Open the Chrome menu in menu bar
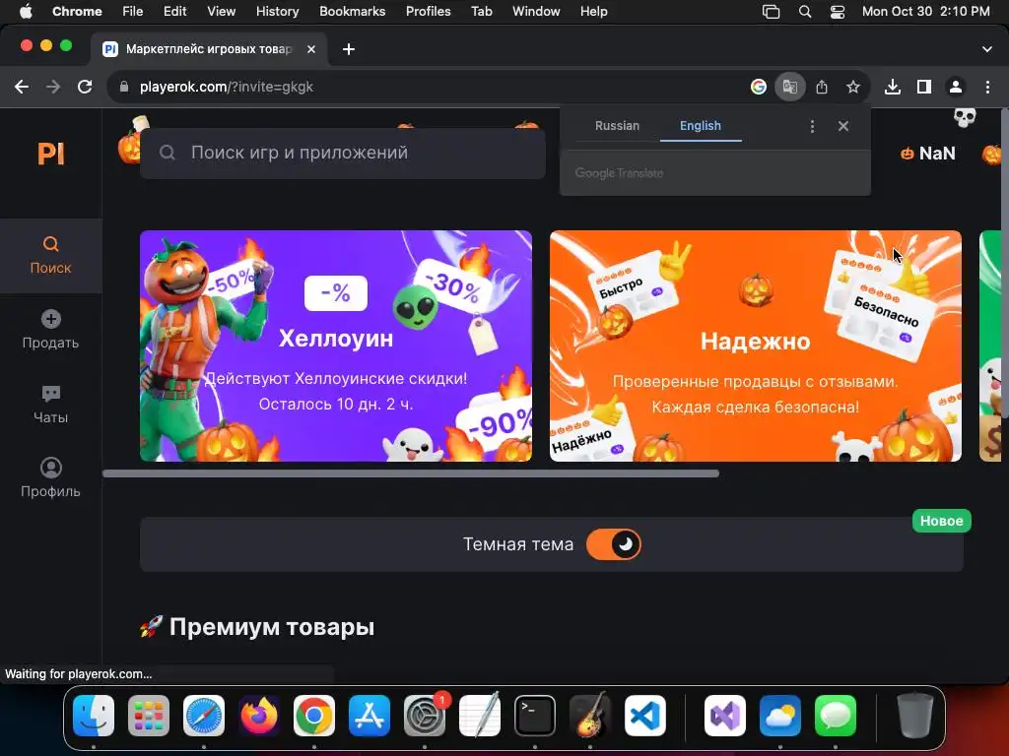 (x=77, y=12)
